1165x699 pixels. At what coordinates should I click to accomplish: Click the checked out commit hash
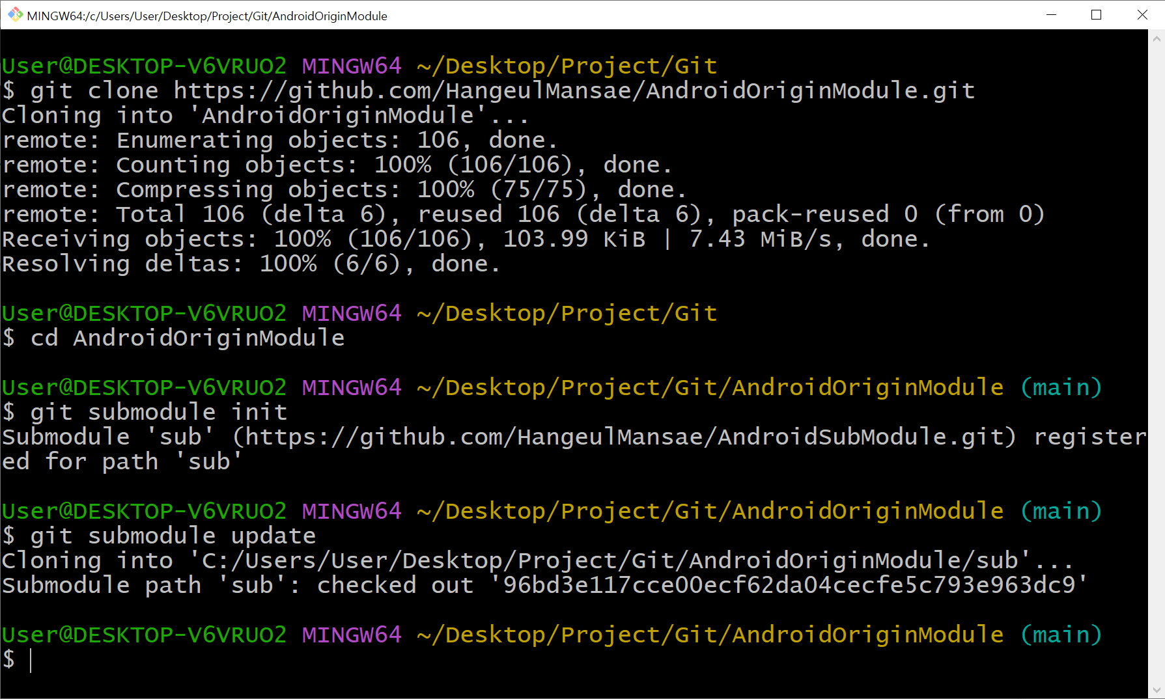point(789,585)
